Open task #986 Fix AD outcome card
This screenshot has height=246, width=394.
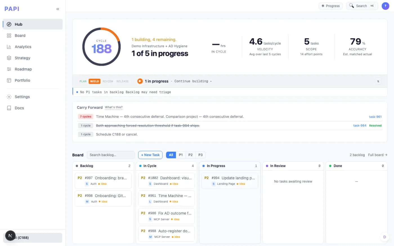(167, 216)
